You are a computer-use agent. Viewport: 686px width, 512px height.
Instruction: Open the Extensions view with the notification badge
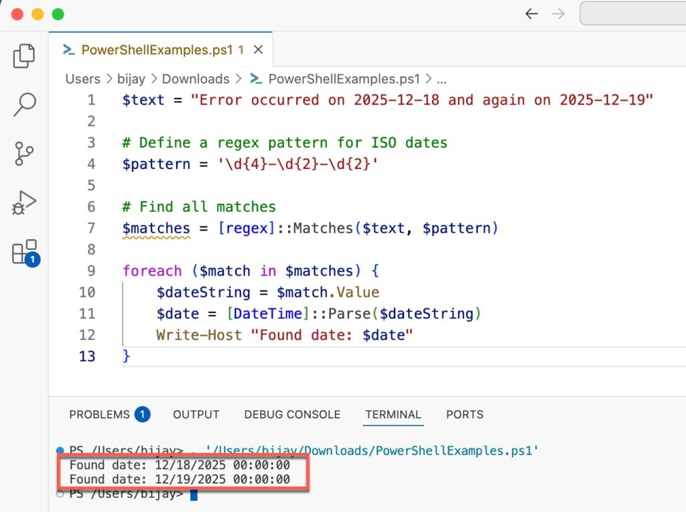coord(23,251)
